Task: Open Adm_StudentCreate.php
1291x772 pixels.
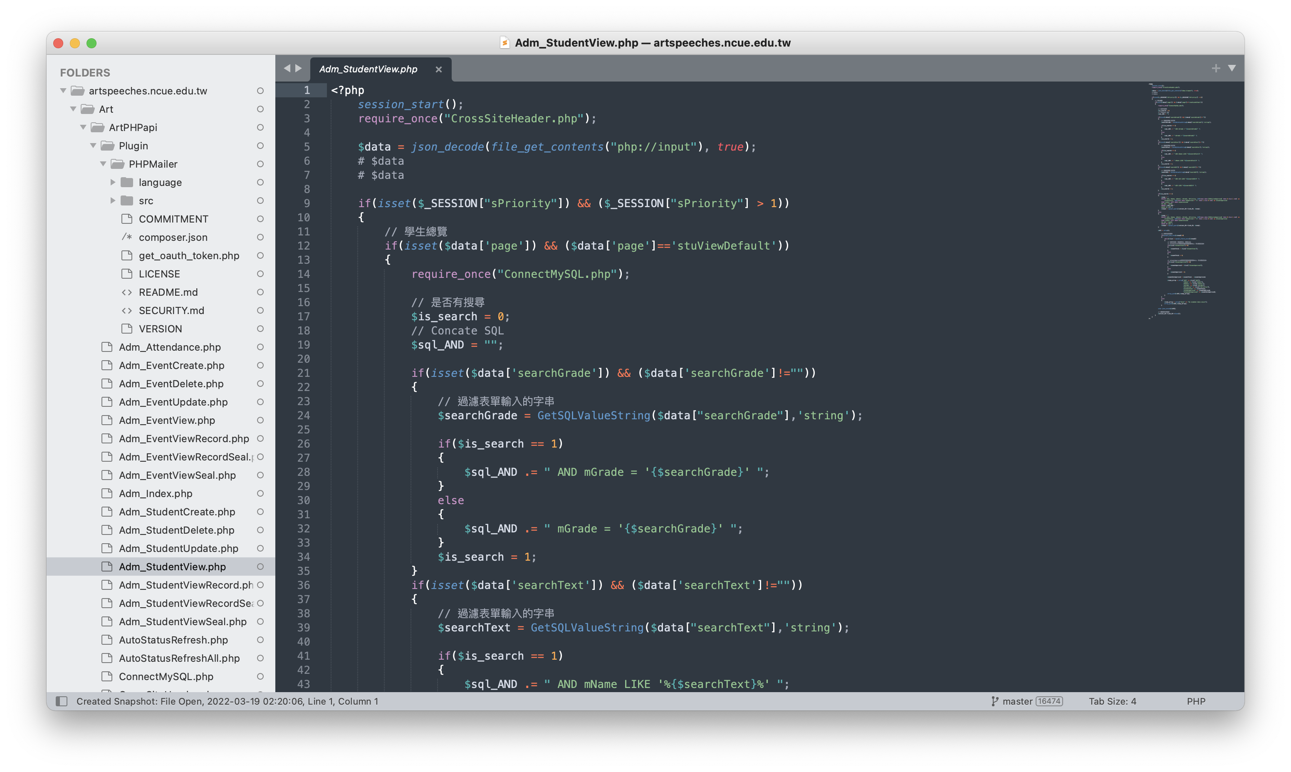Action: click(177, 511)
